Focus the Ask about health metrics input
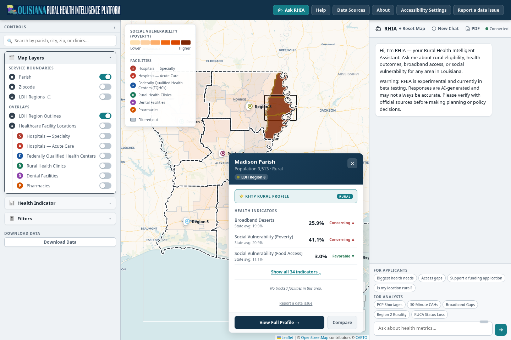 coord(433,329)
